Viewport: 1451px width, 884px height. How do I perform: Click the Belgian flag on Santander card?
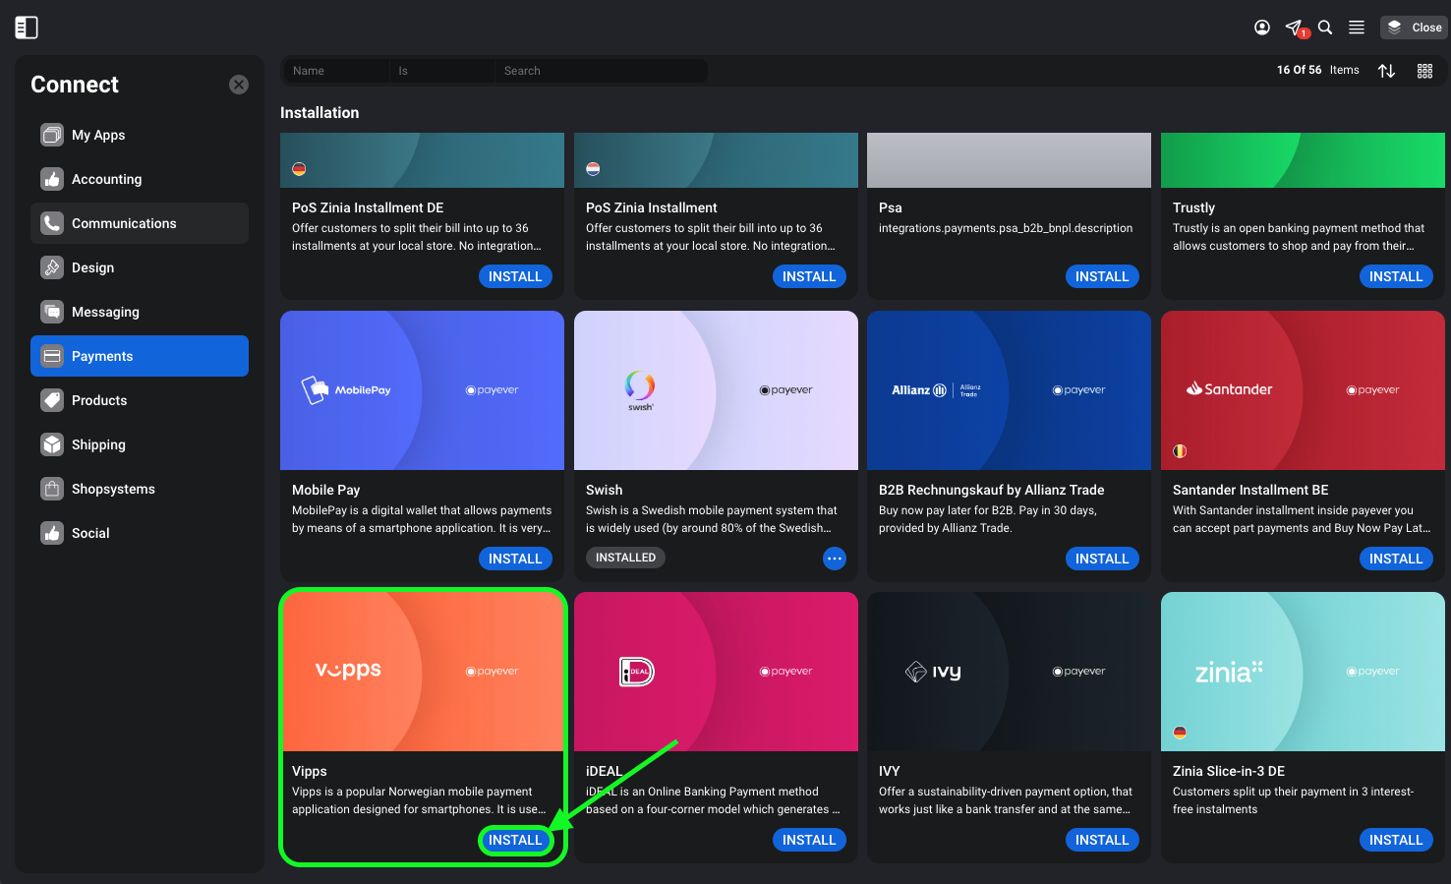1180,451
